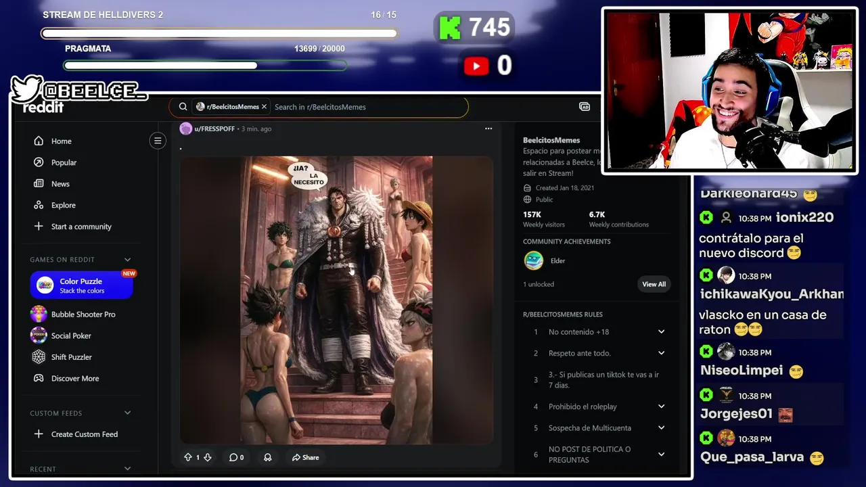This screenshot has width=866, height=487.
Task: Open Bubble Shooter Pro game icon
Action: pyautogui.click(x=39, y=314)
